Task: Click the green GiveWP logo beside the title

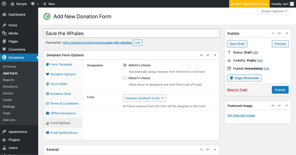Action: pos(47,17)
